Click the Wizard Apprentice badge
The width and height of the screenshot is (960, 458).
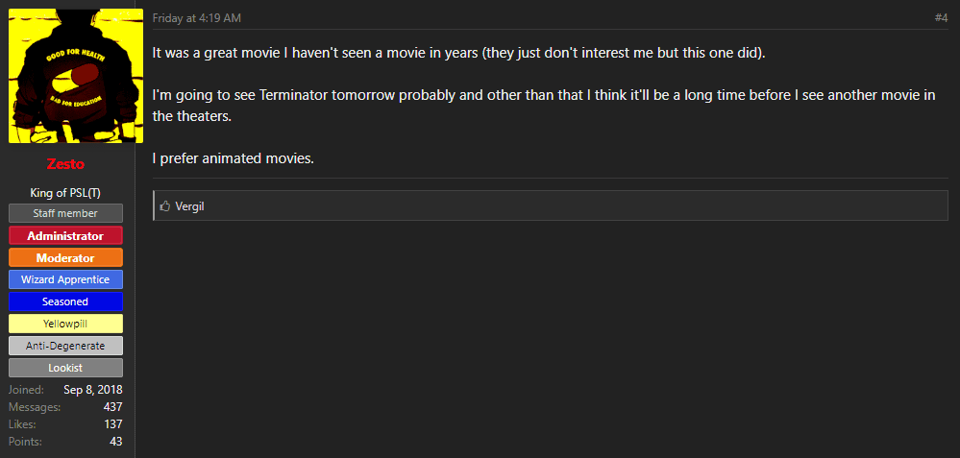65,279
